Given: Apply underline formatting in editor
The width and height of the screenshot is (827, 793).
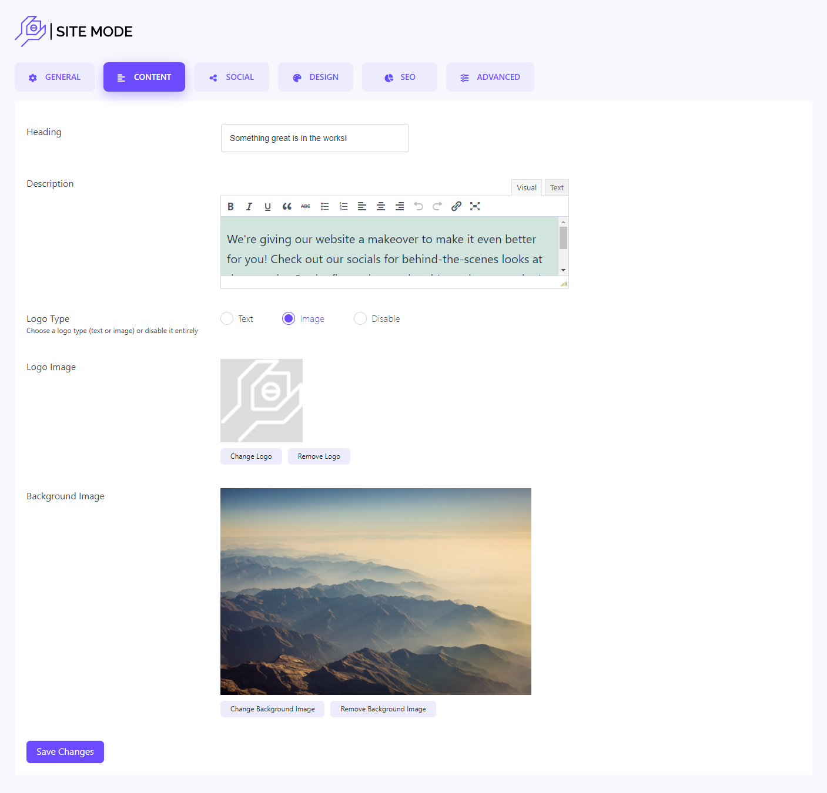Looking at the screenshot, I should 268,206.
